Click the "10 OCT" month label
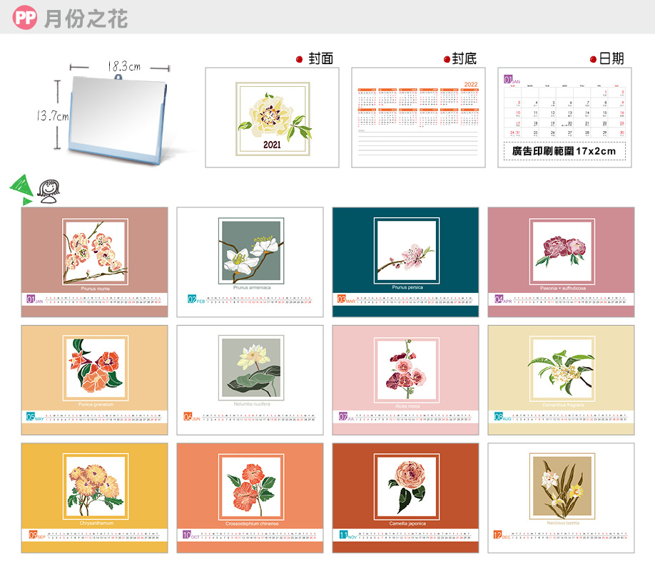 pyautogui.click(x=191, y=535)
